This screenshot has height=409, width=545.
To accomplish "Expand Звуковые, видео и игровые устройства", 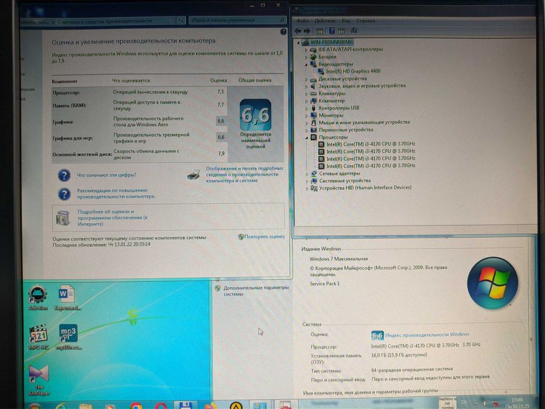I will 306,86.
